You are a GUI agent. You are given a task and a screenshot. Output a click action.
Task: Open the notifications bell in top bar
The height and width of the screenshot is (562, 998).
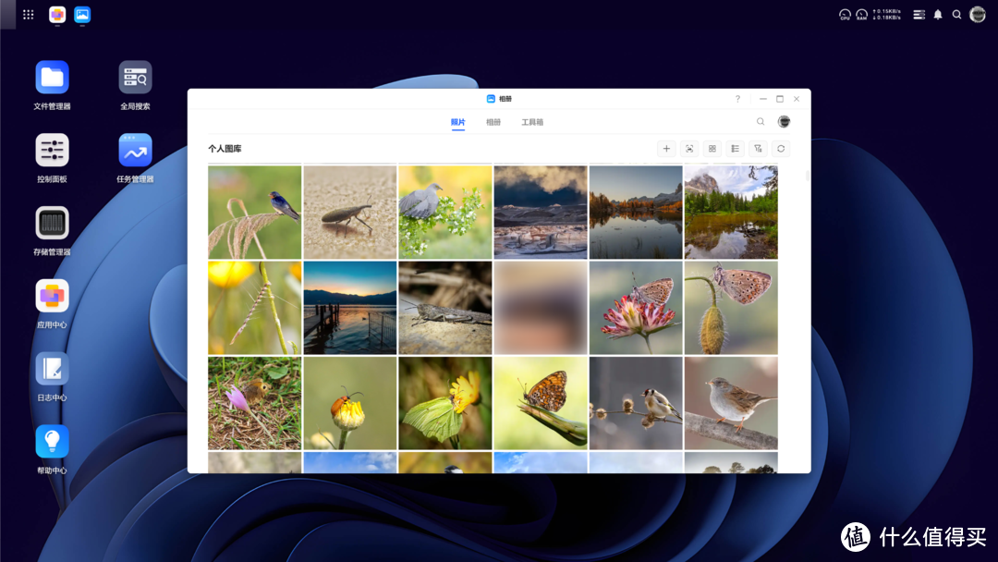pyautogui.click(x=938, y=15)
